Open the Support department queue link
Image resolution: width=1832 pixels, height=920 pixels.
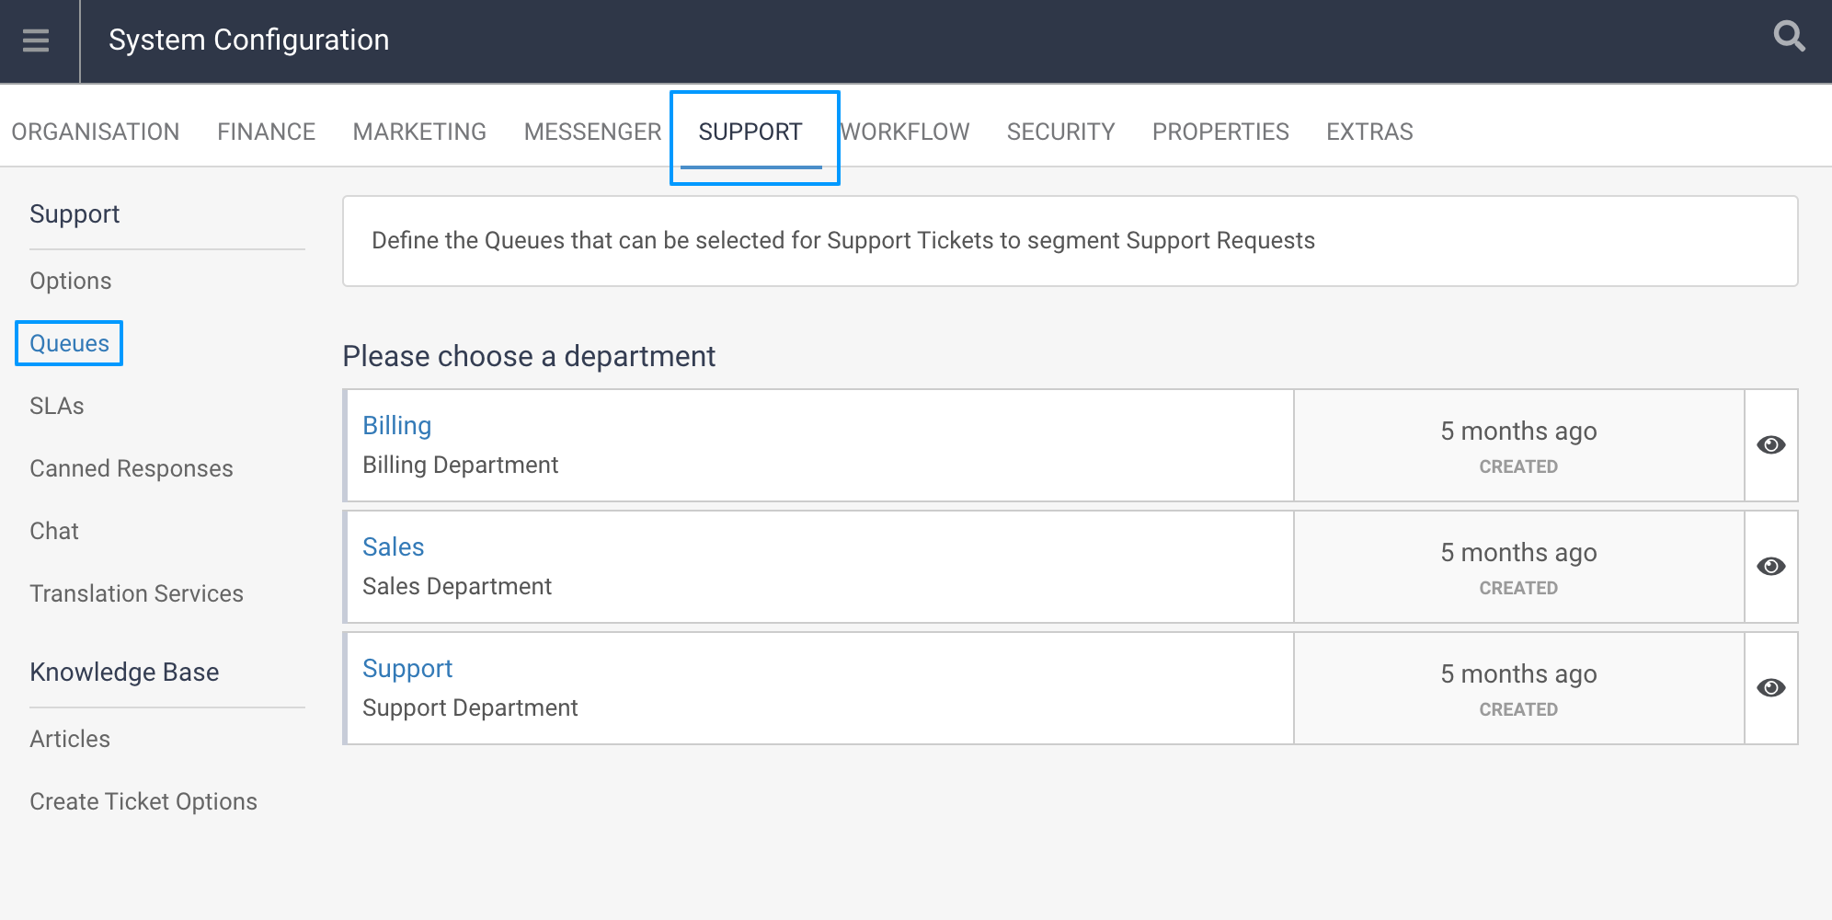407,668
